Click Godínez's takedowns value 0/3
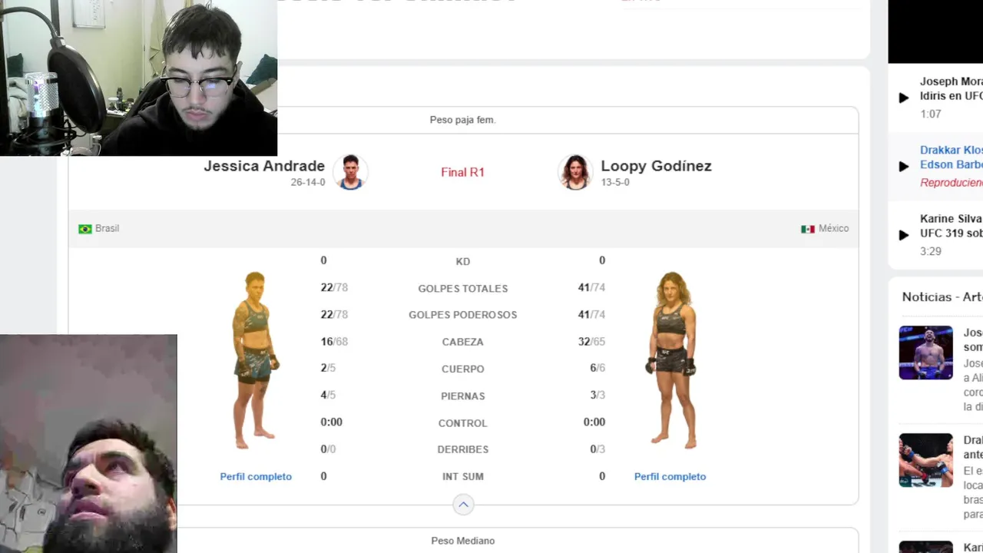Image resolution: width=983 pixels, height=553 pixels. [597, 449]
